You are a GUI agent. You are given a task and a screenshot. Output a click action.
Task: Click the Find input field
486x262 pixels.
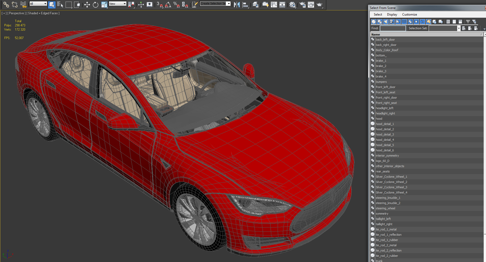click(x=393, y=28)
